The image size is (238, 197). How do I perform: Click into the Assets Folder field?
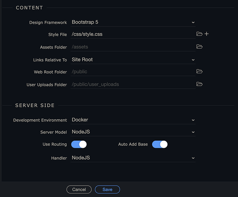pyautogui.click(x=133, y=47)
